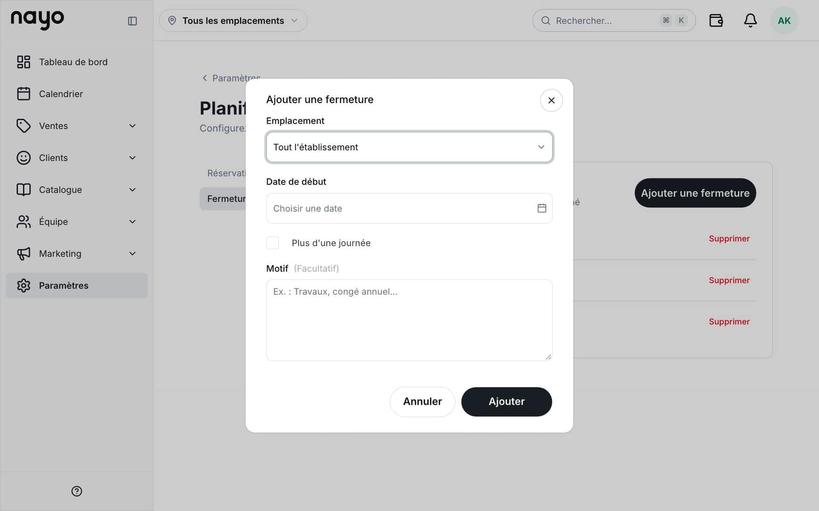Close the Ajouter une fermeture dialog
The height and width of the screenshot is (511, 819).
(x=551, y=100)
